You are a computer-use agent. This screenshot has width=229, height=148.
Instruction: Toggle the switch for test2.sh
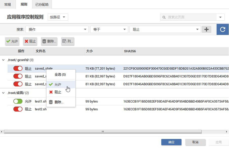(18, 109)
